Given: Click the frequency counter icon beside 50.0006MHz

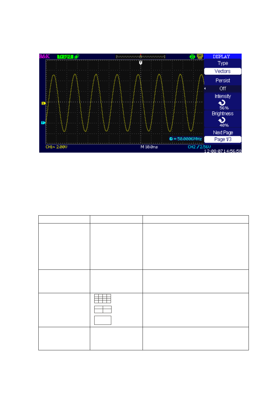Looking at the screenshot, I should tap(171, 139).
